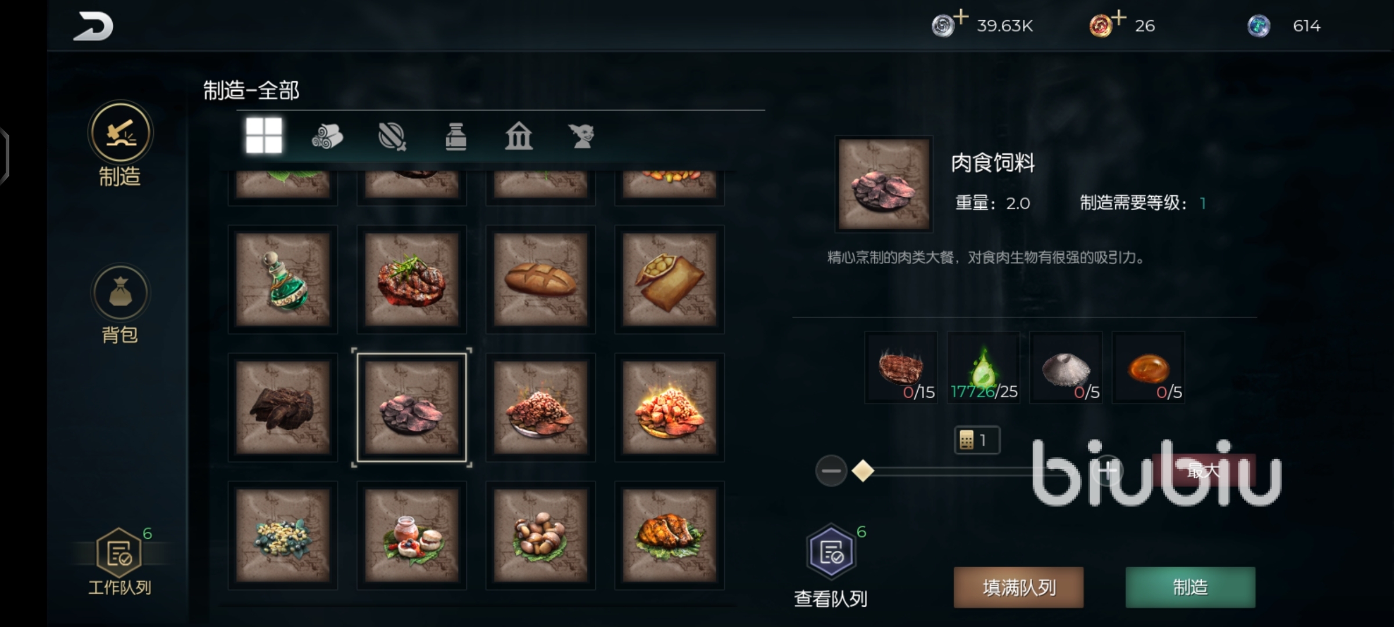Select the wood logs materials category tab
Image resolution: width=1394 pixels, height=627 pixels.
(327, 137)
